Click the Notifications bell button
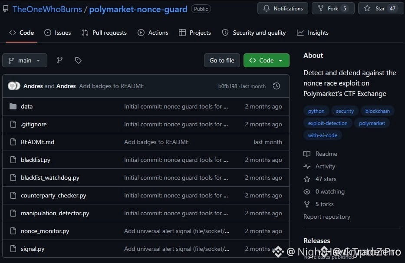The width and height of the screenshot is (405, 263). [283, 9]
